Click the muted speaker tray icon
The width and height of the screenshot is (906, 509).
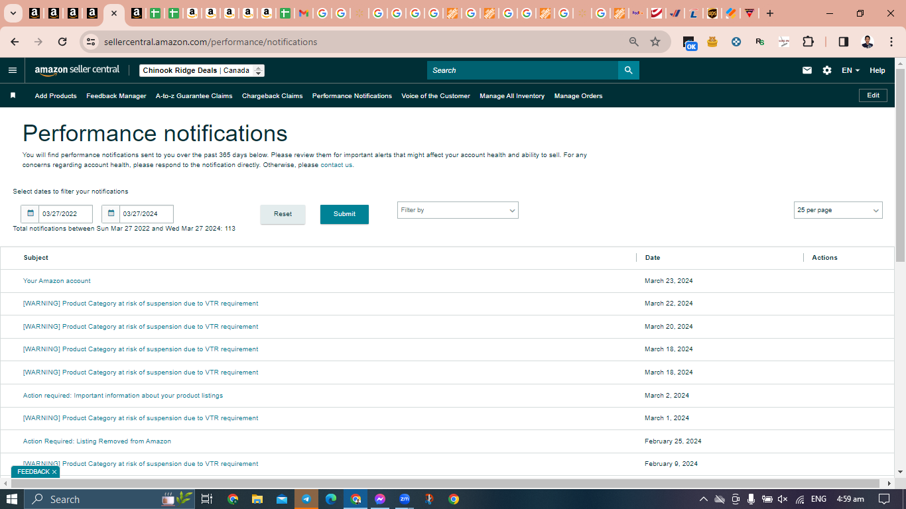click(x=783, y=499)
